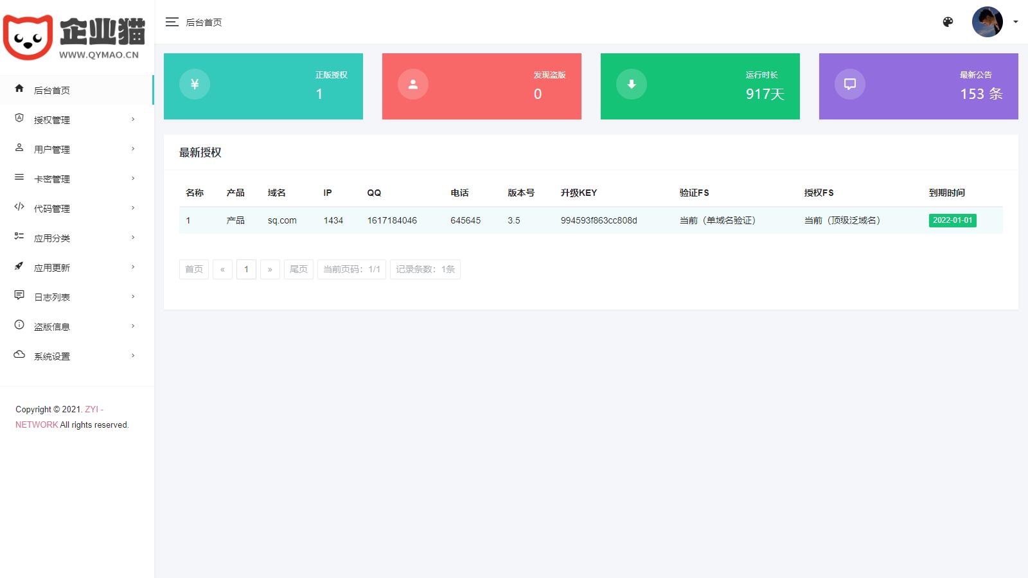Click the message icon for 日志列表
The image size is (1028, 578).
click(x=19, y=295)
